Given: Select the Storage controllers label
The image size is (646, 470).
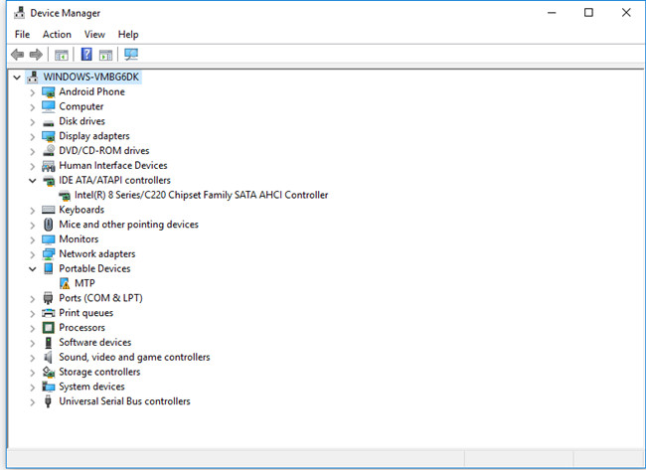Looking at the screenshot, I should 99,372.
